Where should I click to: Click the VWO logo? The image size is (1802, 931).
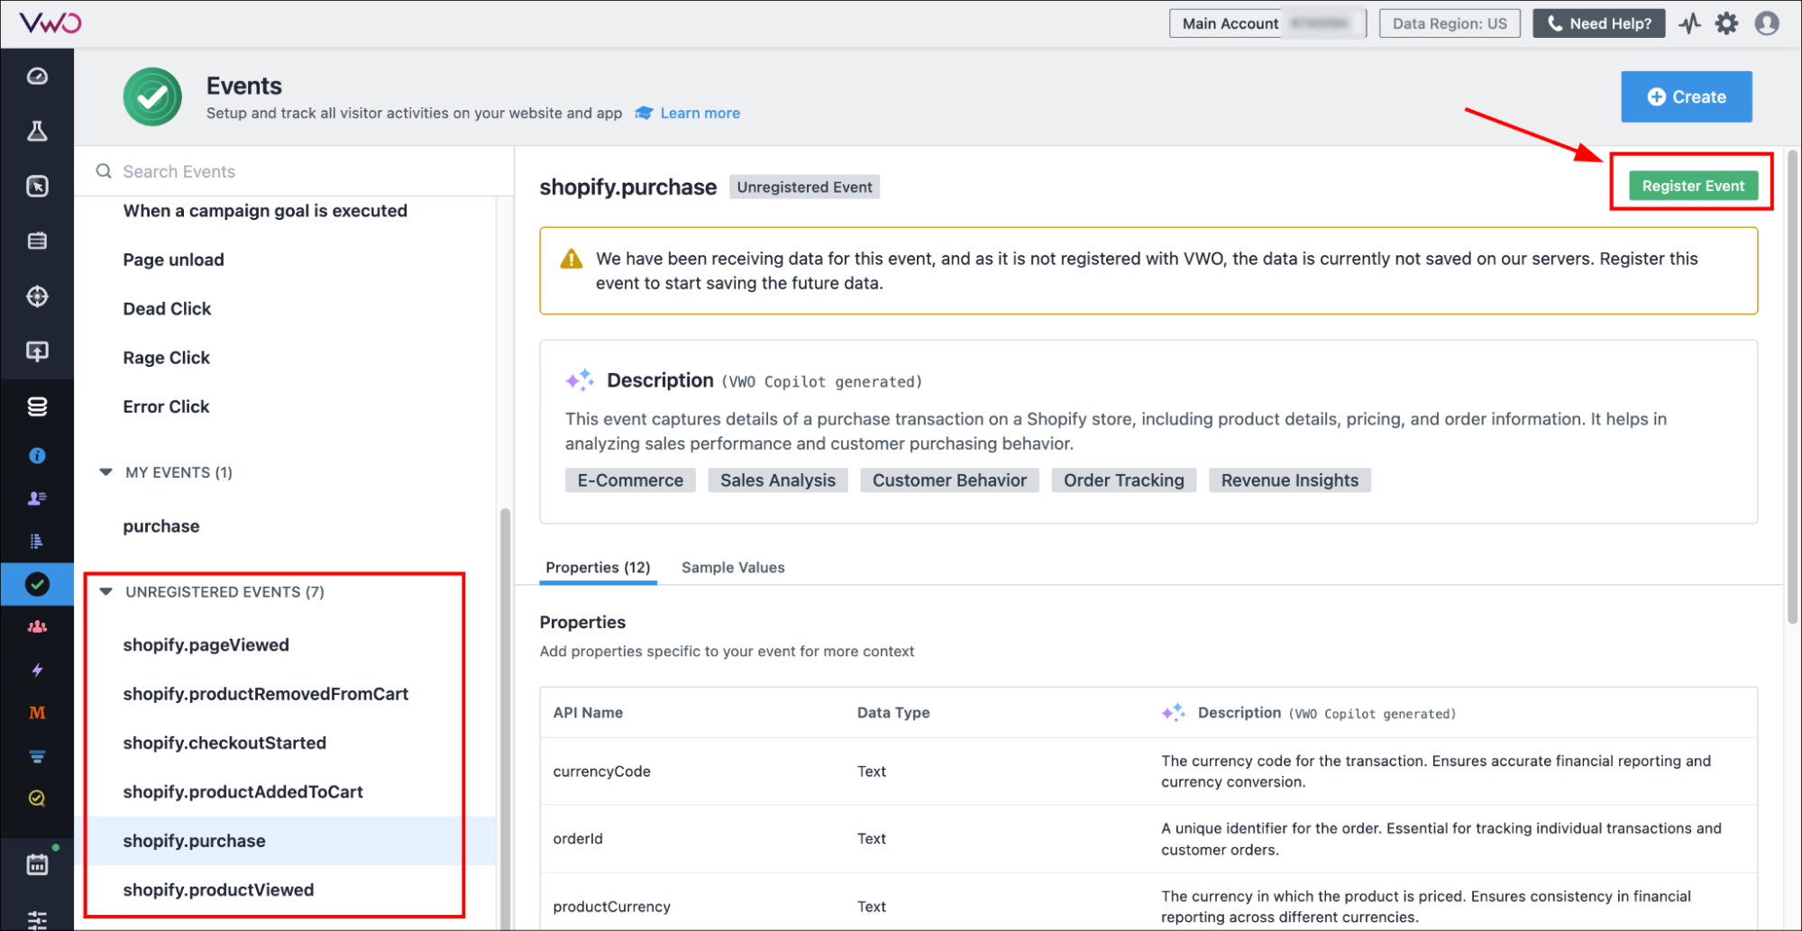(x=50, y=23)
